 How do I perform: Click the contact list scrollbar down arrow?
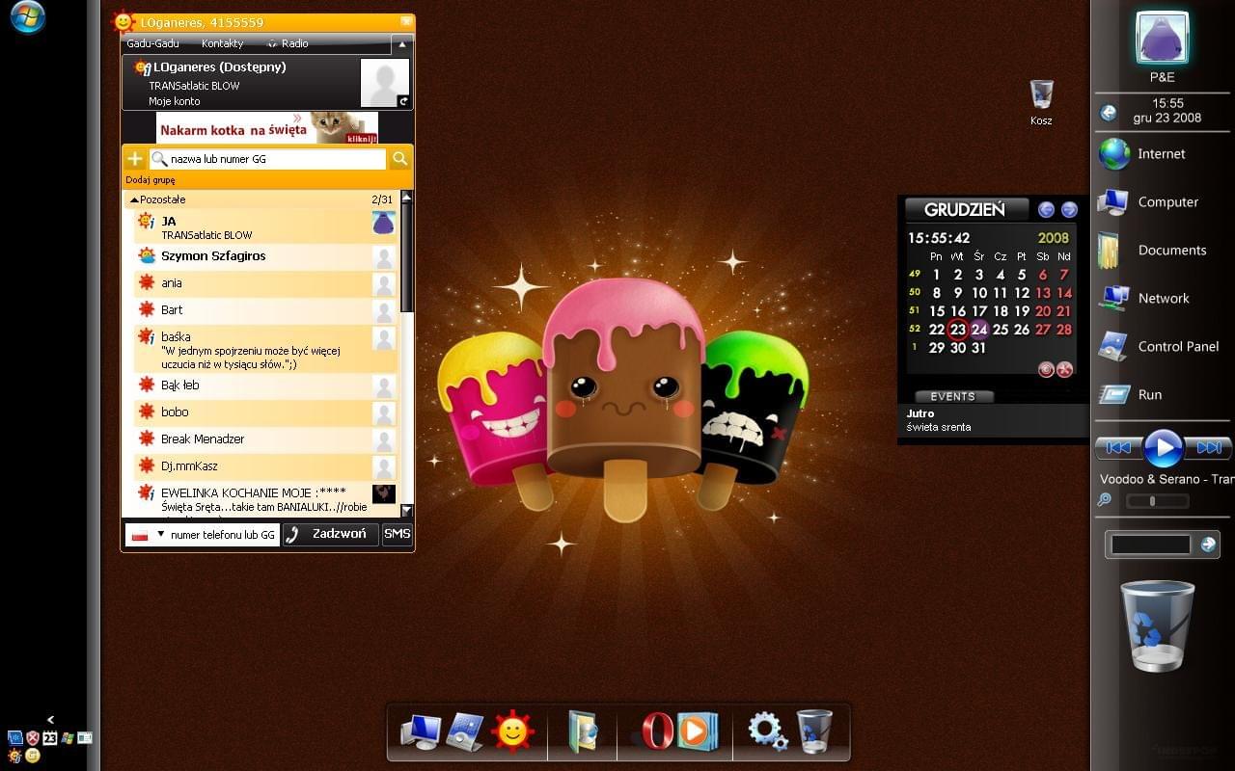click(406, 511)
